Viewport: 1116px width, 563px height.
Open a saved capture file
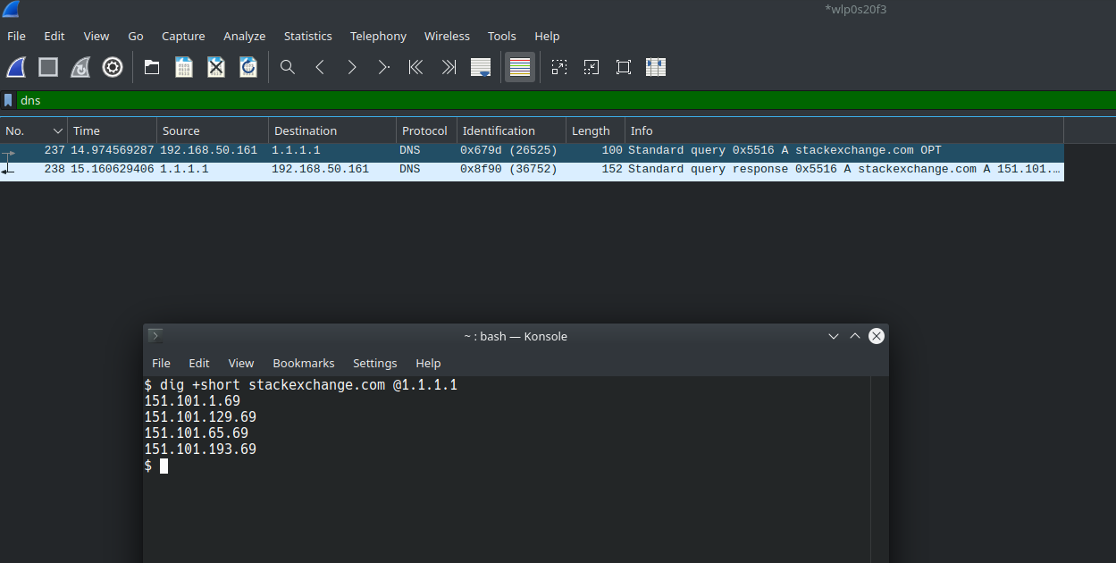(x=151, y=66)
